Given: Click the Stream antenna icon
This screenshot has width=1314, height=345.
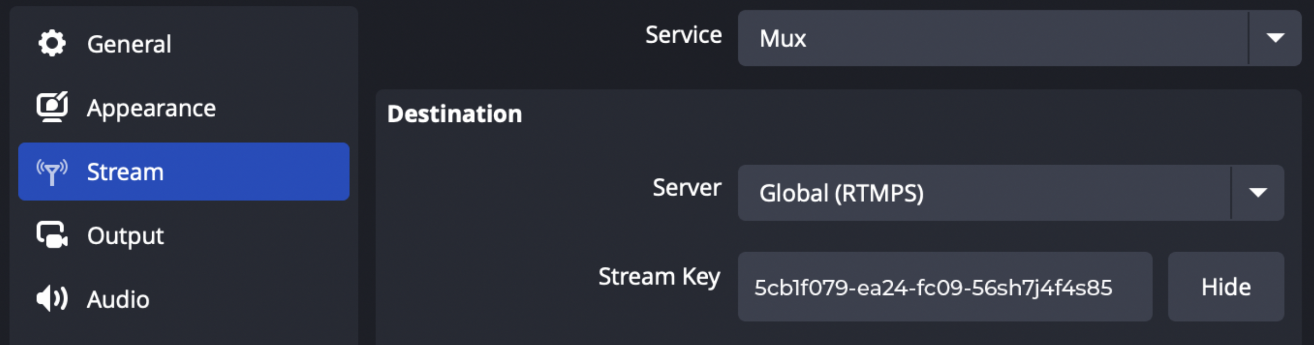Looking at the screenshot, I should coord(52,172).
